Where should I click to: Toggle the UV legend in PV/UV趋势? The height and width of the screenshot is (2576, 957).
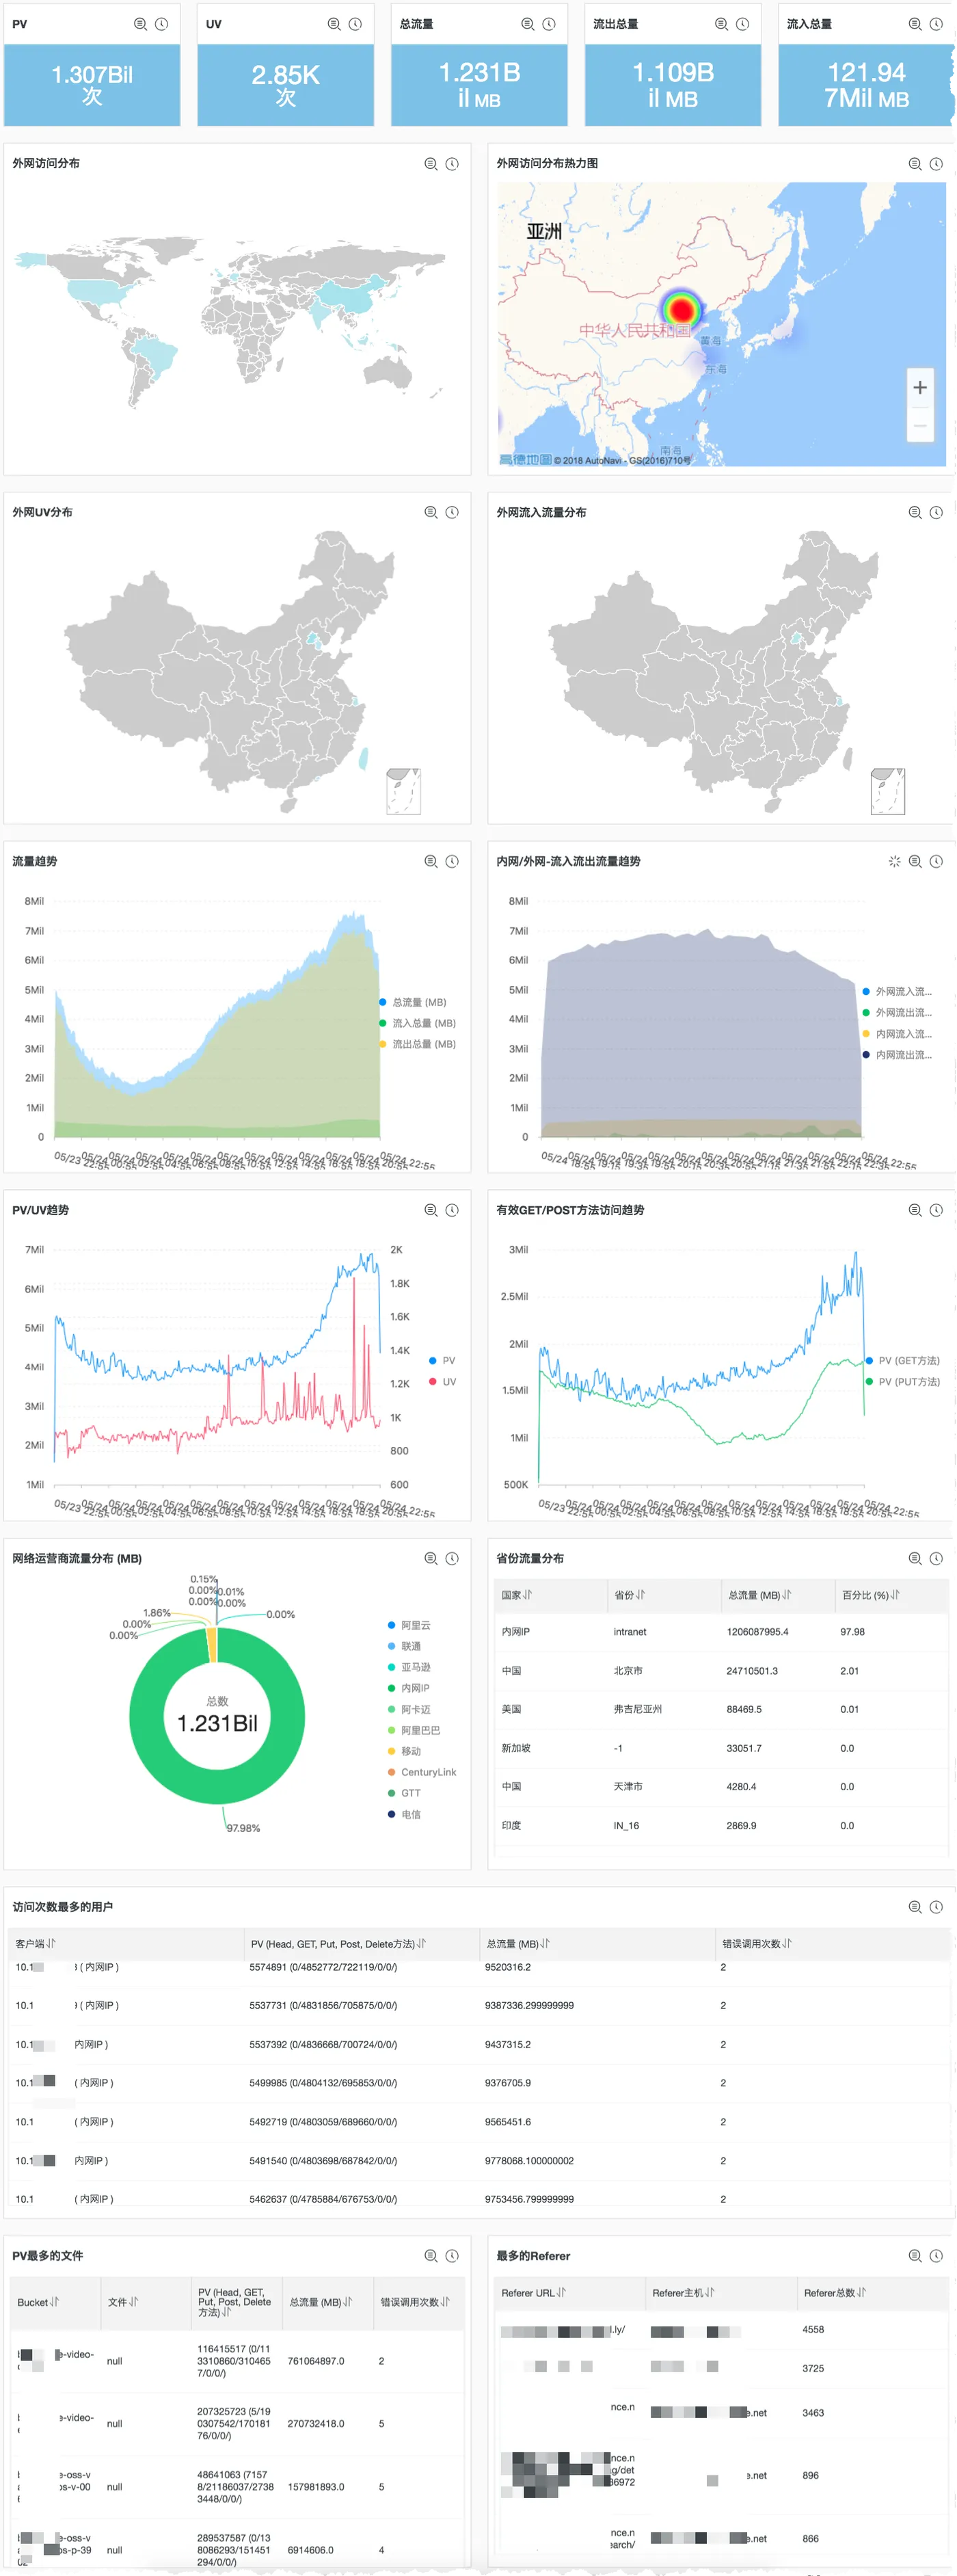coord(442,1382)
